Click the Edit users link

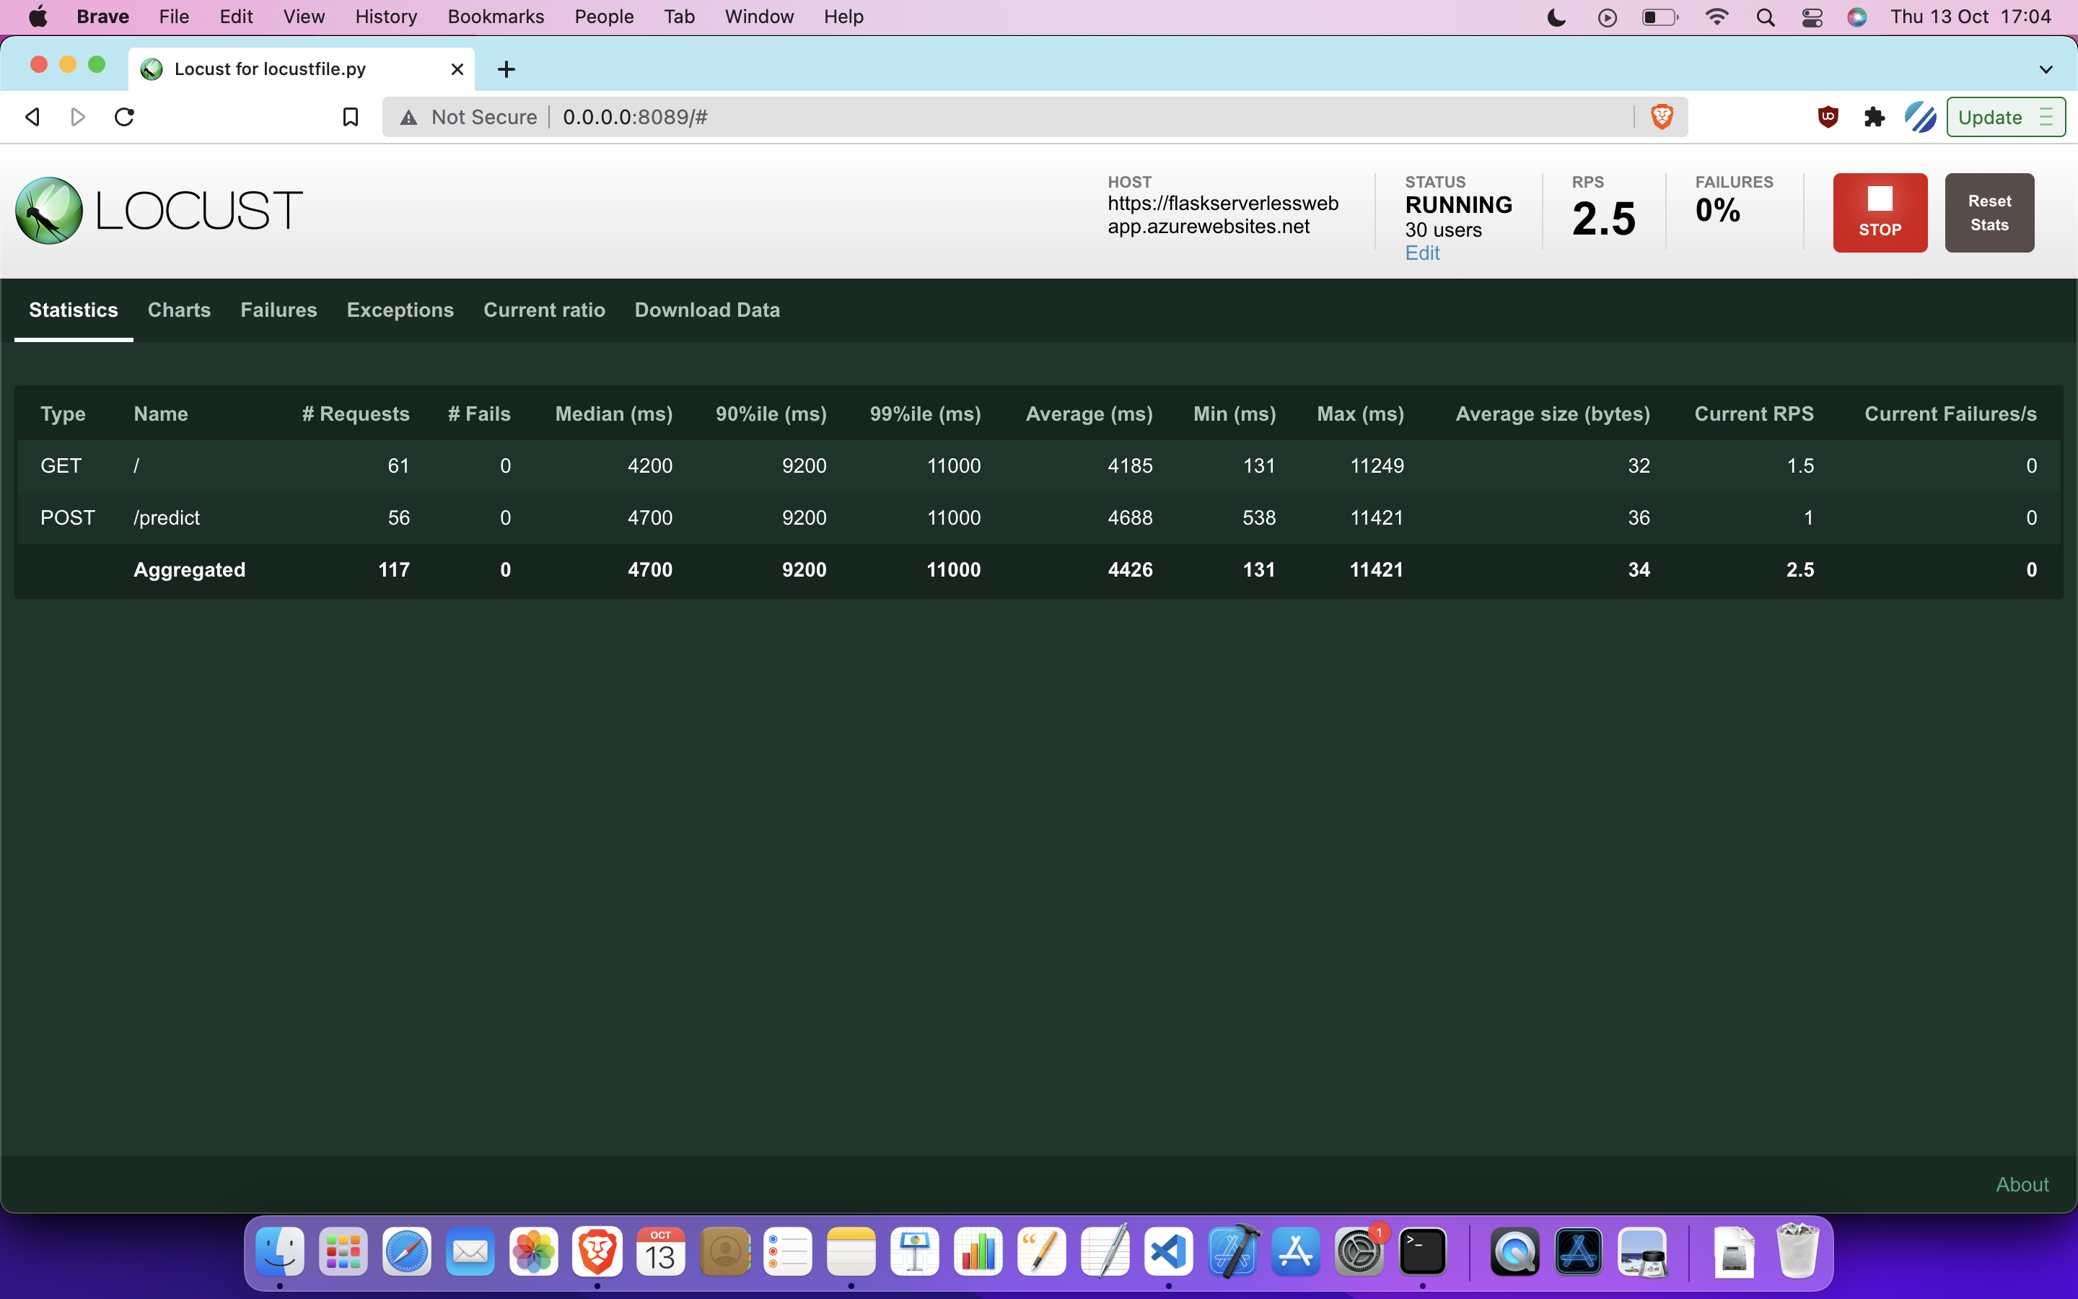[x=1422, y=253]
